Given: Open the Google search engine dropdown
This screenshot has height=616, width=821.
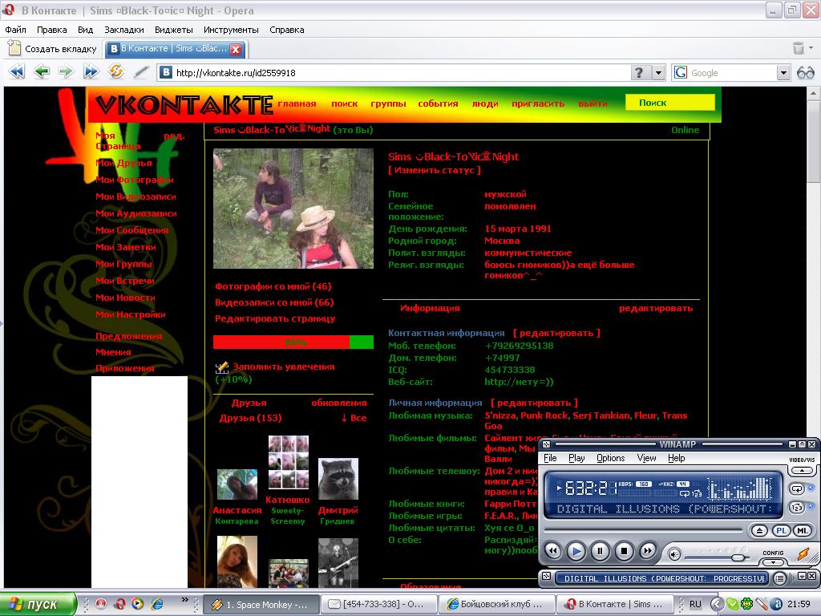Looking at the screenshot, I should (783, 73).
